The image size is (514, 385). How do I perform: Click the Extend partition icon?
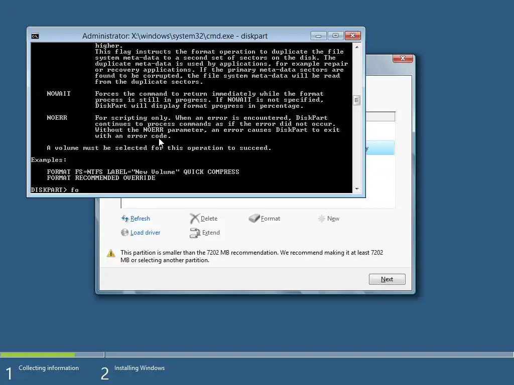point(195,233)
